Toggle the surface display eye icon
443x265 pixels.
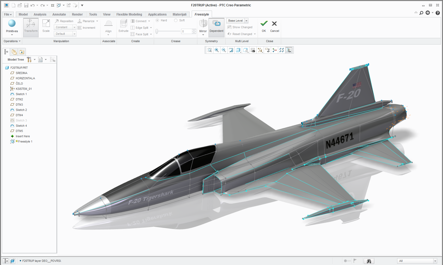(x=289, y=50)
